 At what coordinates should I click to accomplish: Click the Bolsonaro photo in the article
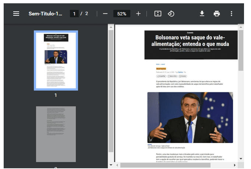[190, 117]
